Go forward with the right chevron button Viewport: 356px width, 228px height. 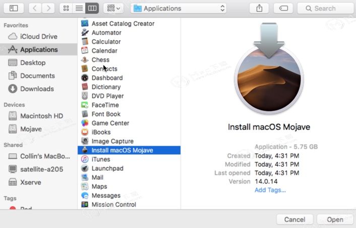pos(48,9)
